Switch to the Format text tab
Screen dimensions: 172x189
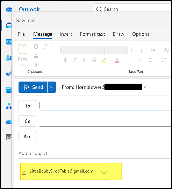[x=92, y=34]
